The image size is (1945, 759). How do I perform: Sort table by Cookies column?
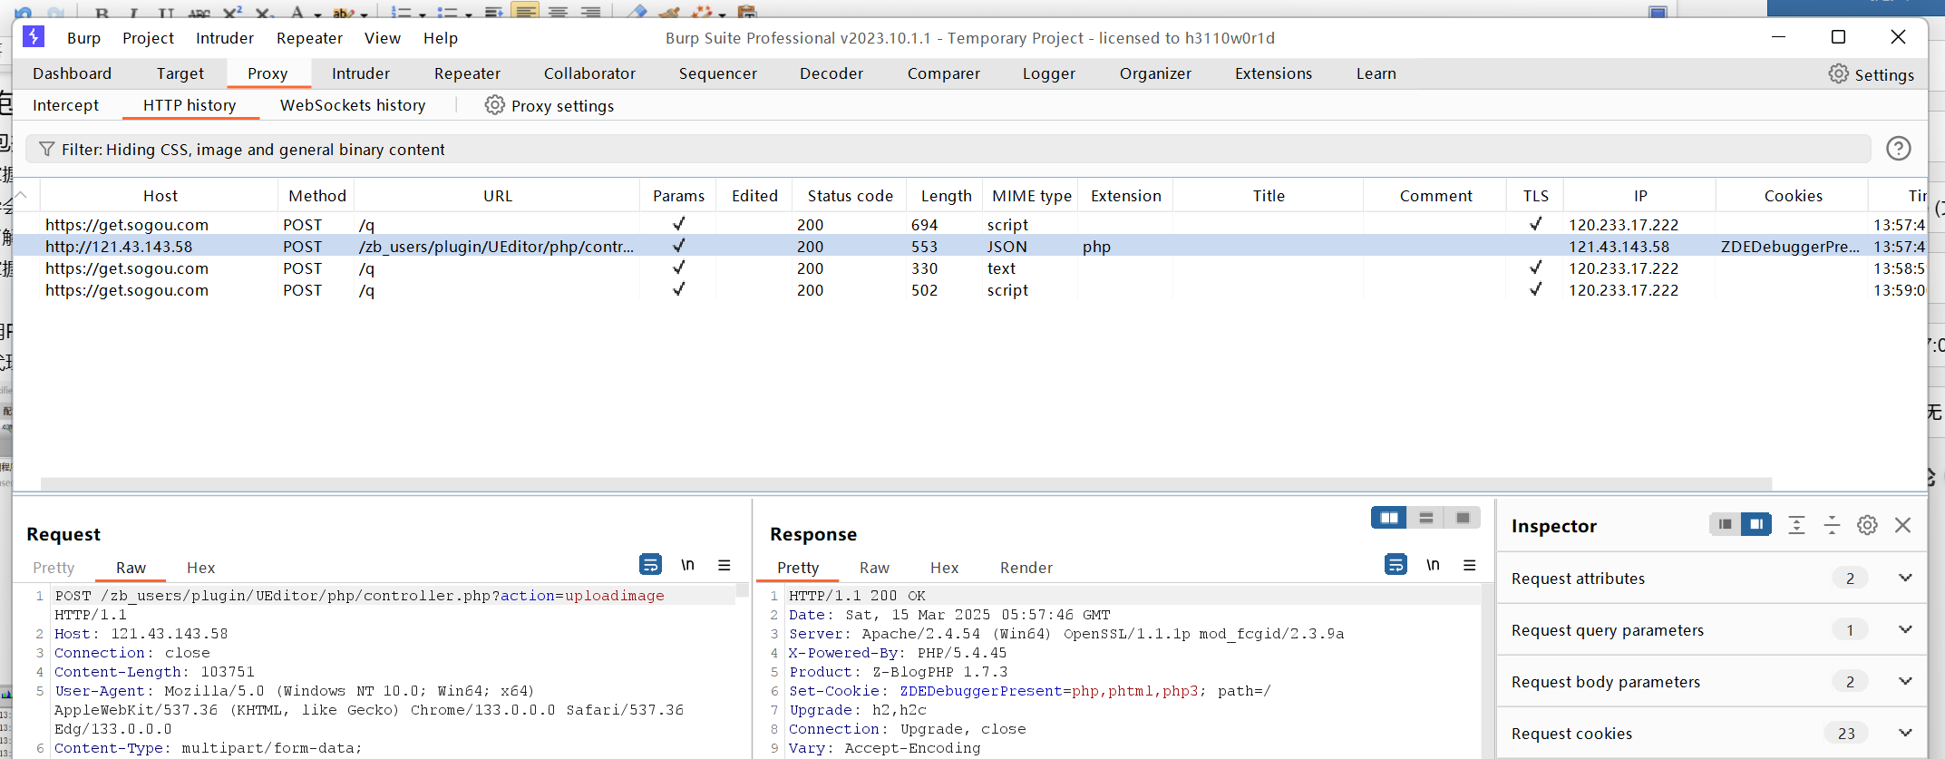[1793, 196]
